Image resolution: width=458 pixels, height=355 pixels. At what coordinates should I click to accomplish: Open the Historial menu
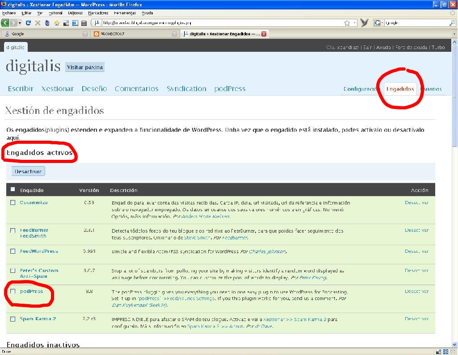(x=55, y=13)
